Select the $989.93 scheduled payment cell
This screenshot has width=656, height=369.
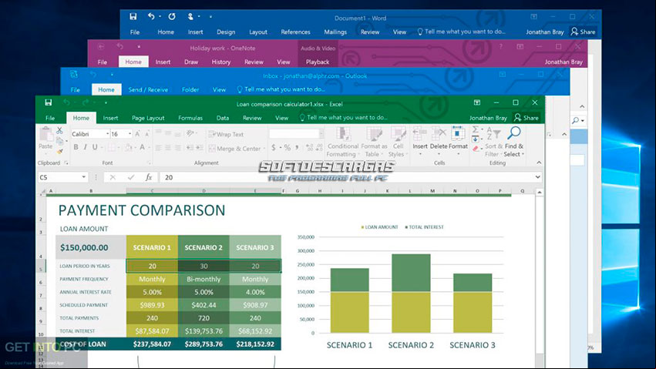(x=153, y=305)
